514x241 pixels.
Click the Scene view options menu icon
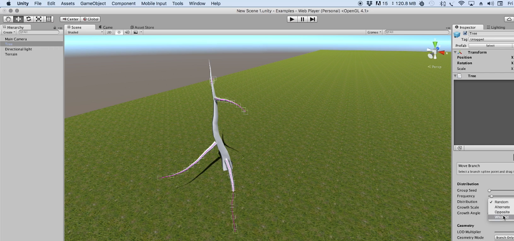(448, 27)
